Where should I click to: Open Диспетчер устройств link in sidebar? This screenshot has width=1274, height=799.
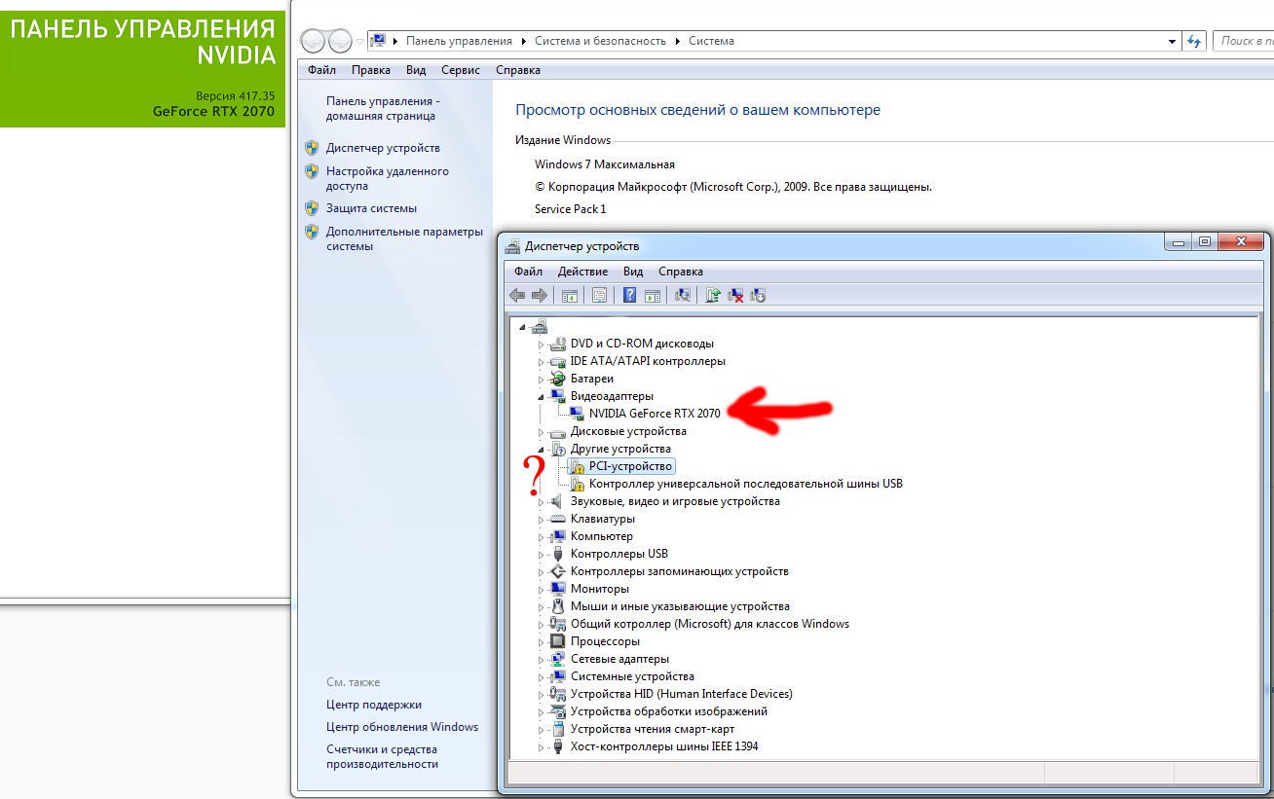384,148
